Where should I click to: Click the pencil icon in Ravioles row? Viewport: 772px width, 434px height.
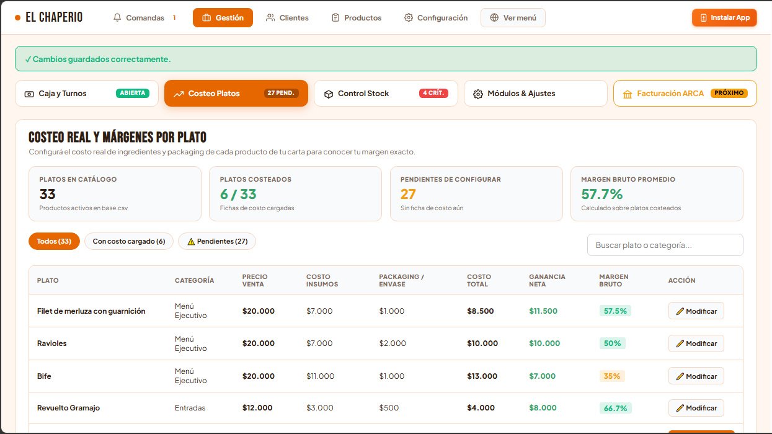[680, 343]
